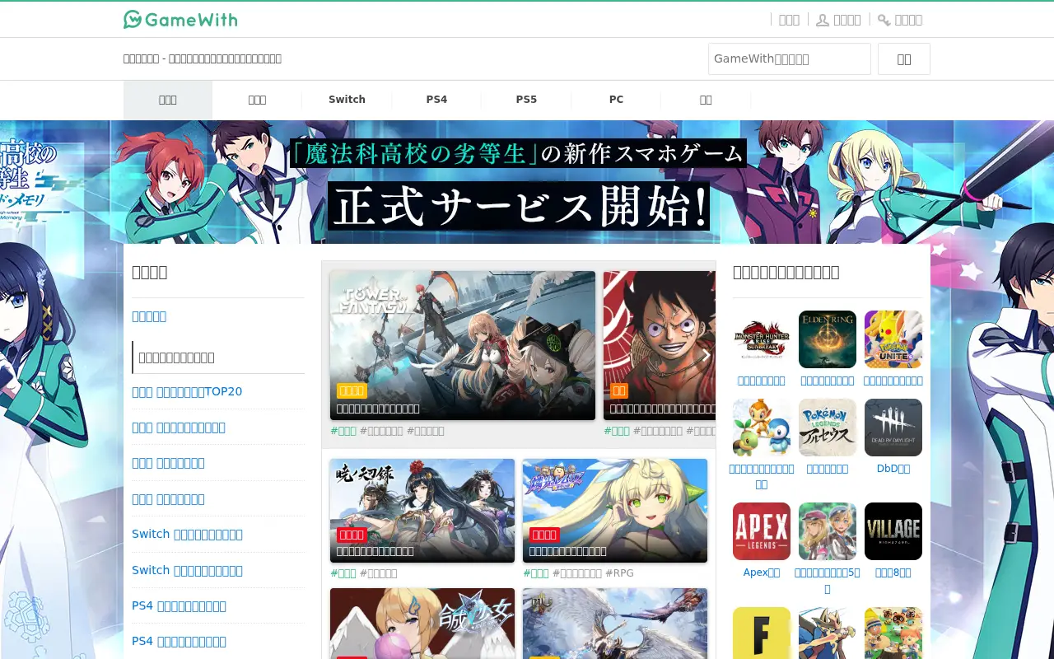Open the Dead by Daylight icon
Screen dimensions: 1054x659
[893, 428]
